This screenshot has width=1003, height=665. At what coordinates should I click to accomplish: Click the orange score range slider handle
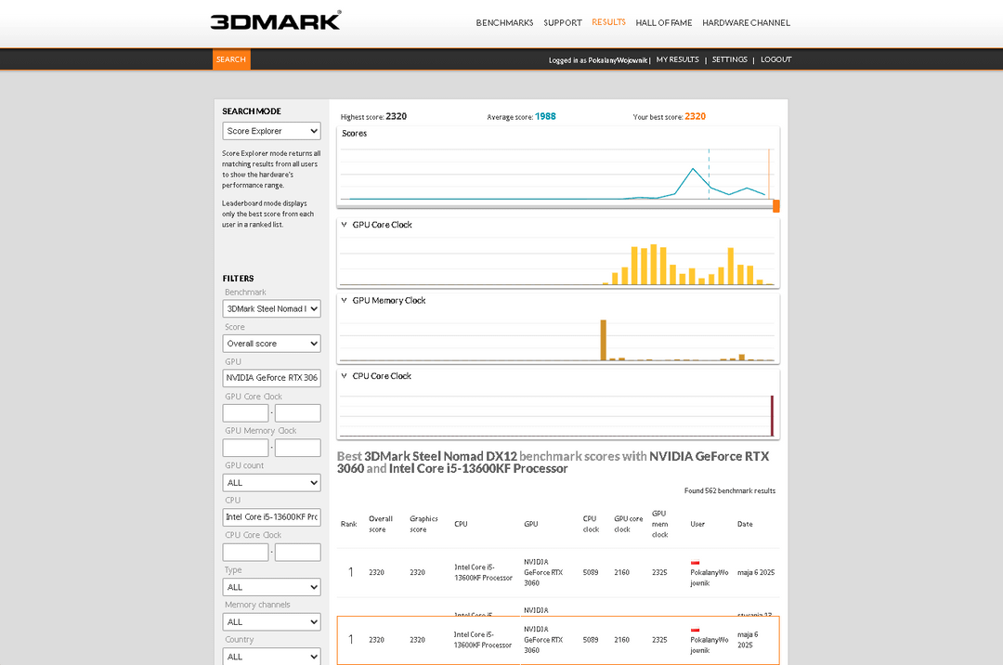pyautogui.click(x=775, y=206)
